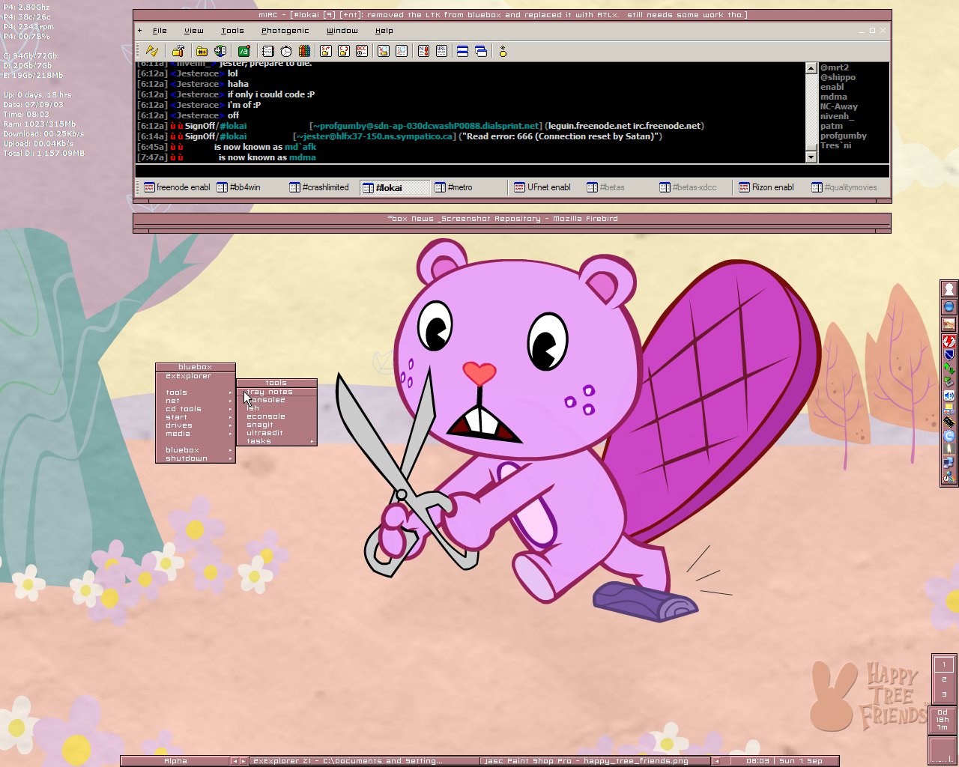The image size is (959, 767).
Task: Click the chat scrollbar down arrow
Action: click(x=811, y=157)
